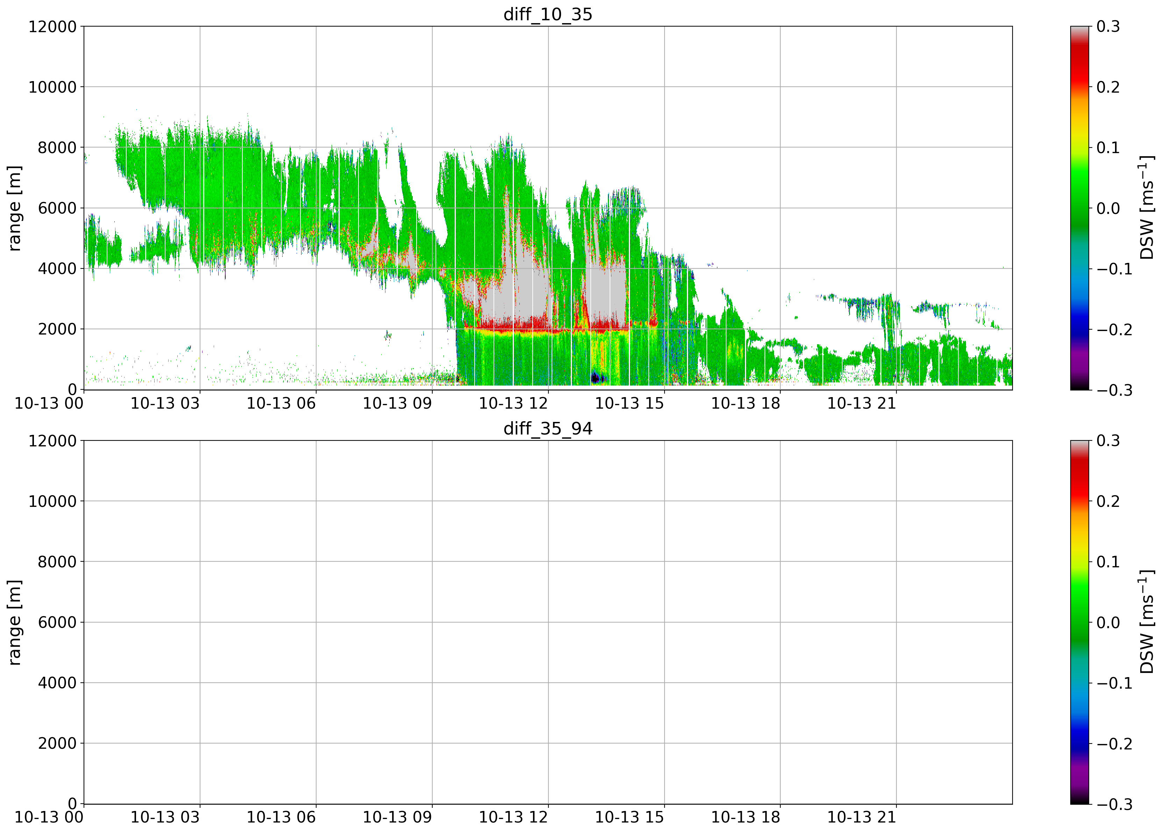The width and height of the screenshot is (1164, 833).
Task: Click the 8000 y-tick label in diff_10_35
Action: click(57, 148)
